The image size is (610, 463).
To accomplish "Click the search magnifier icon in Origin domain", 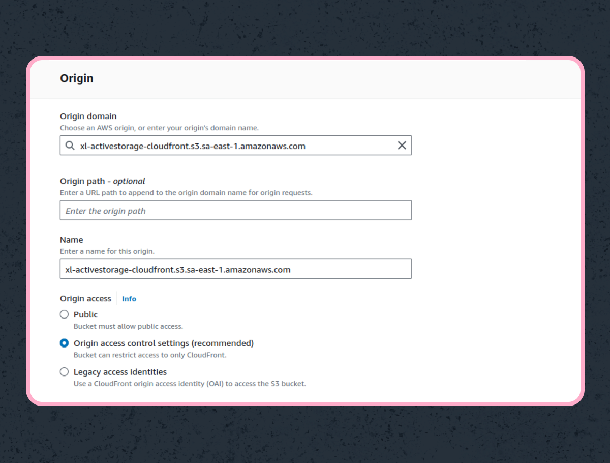I will [x=70, y=146].
